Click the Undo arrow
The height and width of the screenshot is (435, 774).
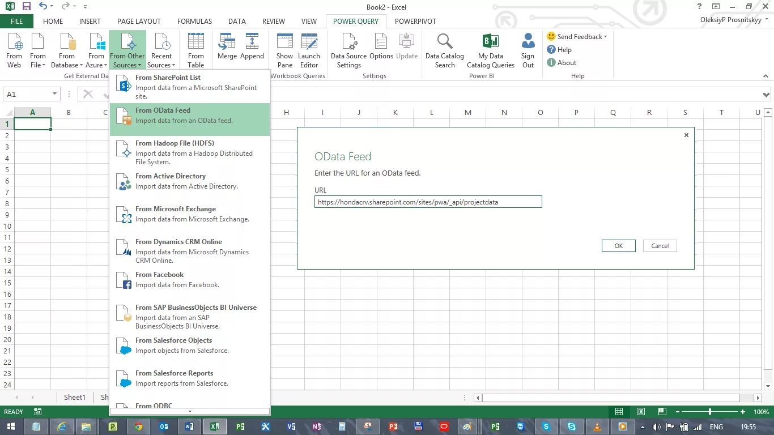click(43, 7)
